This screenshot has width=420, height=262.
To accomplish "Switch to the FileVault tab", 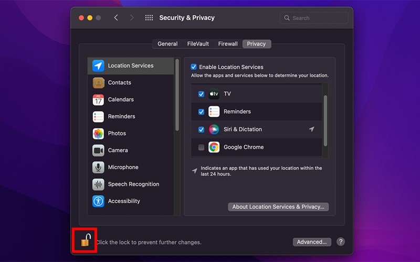I will click(x=198, y=44).
